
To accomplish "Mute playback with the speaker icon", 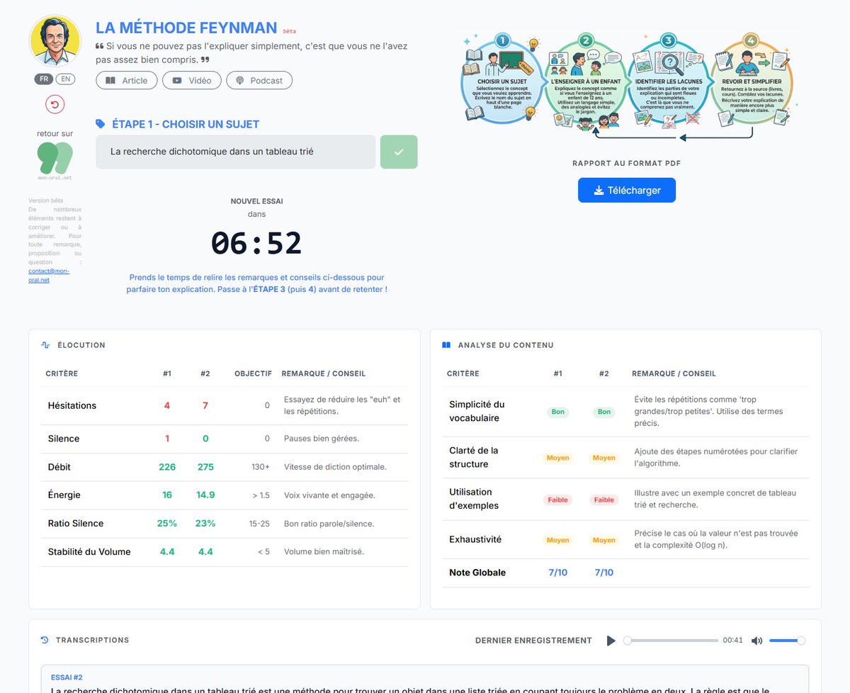I will coord(756,640).
